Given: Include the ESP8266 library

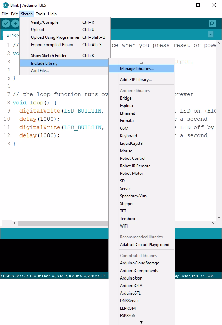Looking at the screenshot, I should tap(141, 316).
